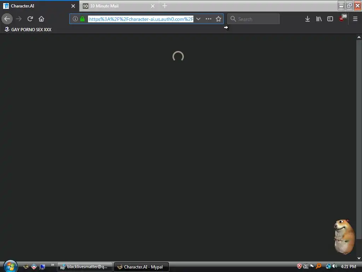Open the network connection tray icon
Screen dimensions: 362x272
click(328, 266)
